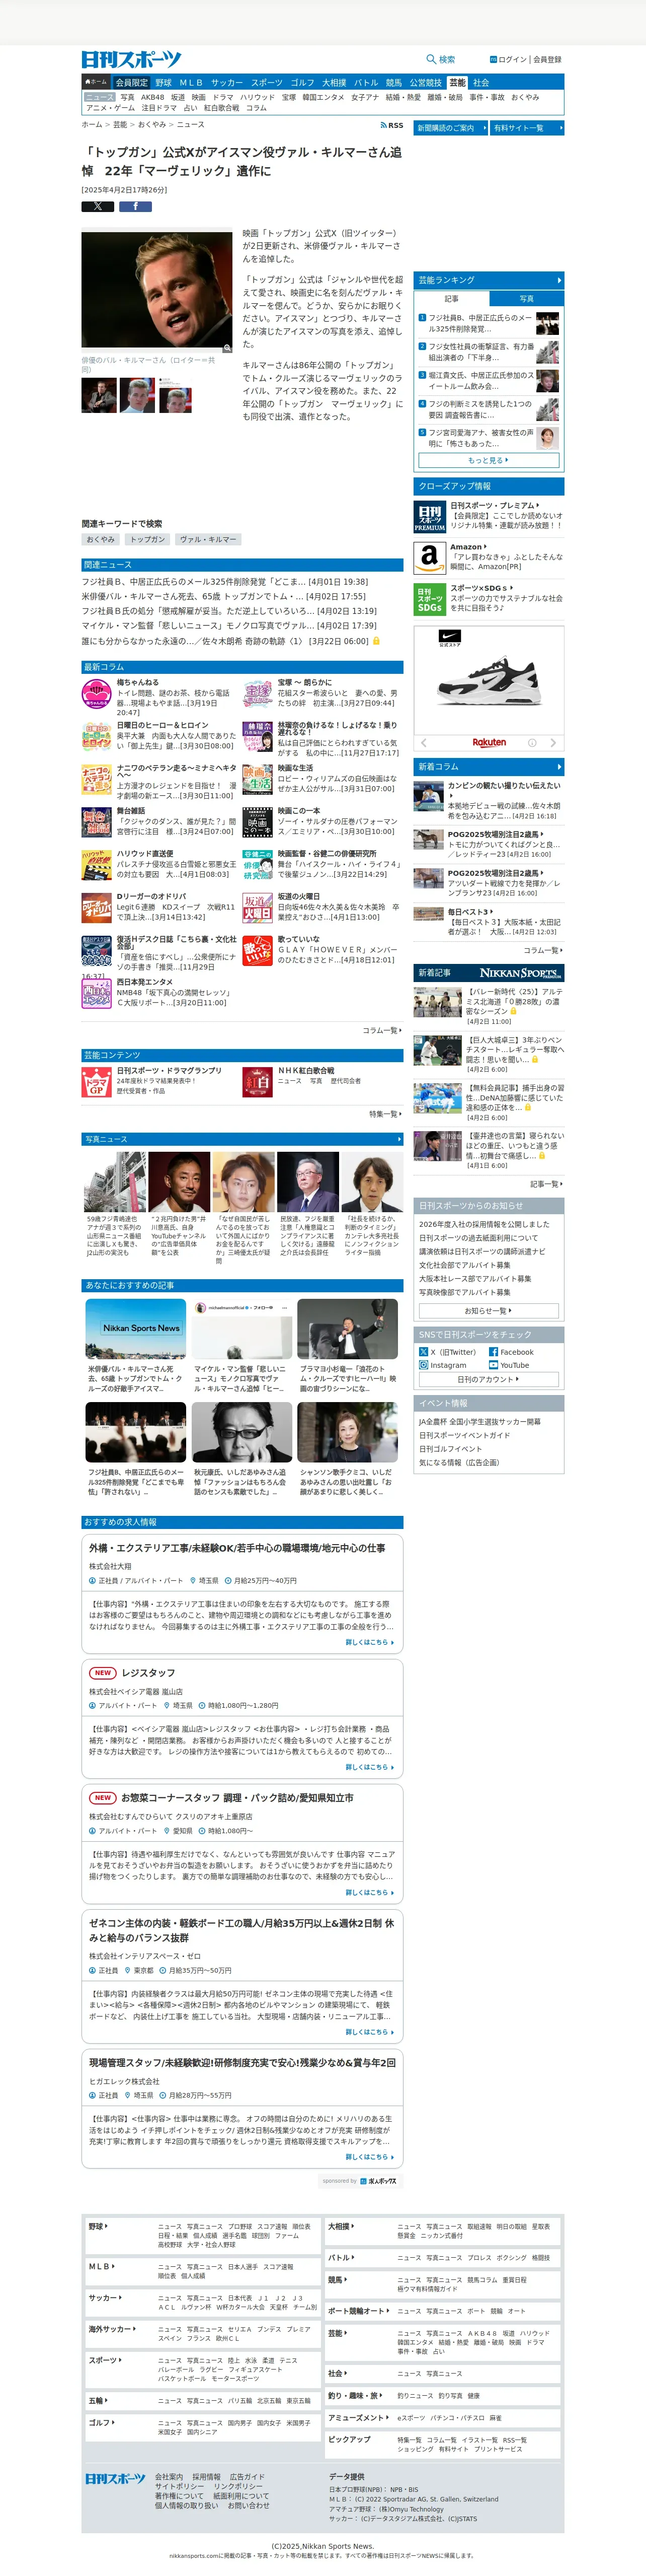Screen dimensions: 646x2576
Task: Click the 坂道の火曜日 column icon
Action: (x=258, y=907)
